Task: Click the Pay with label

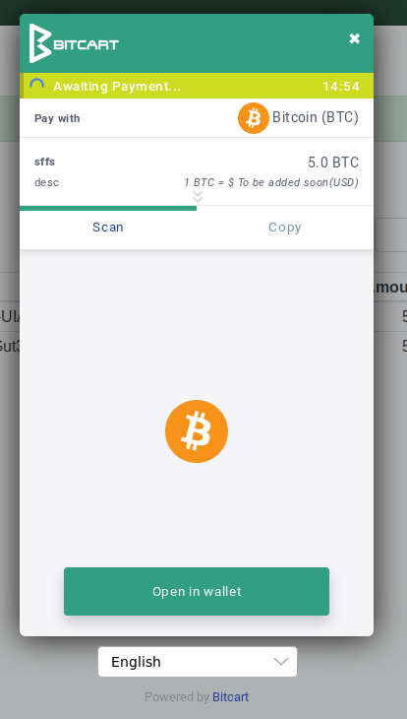Action: pyautogui.click(x=57, y=118)
